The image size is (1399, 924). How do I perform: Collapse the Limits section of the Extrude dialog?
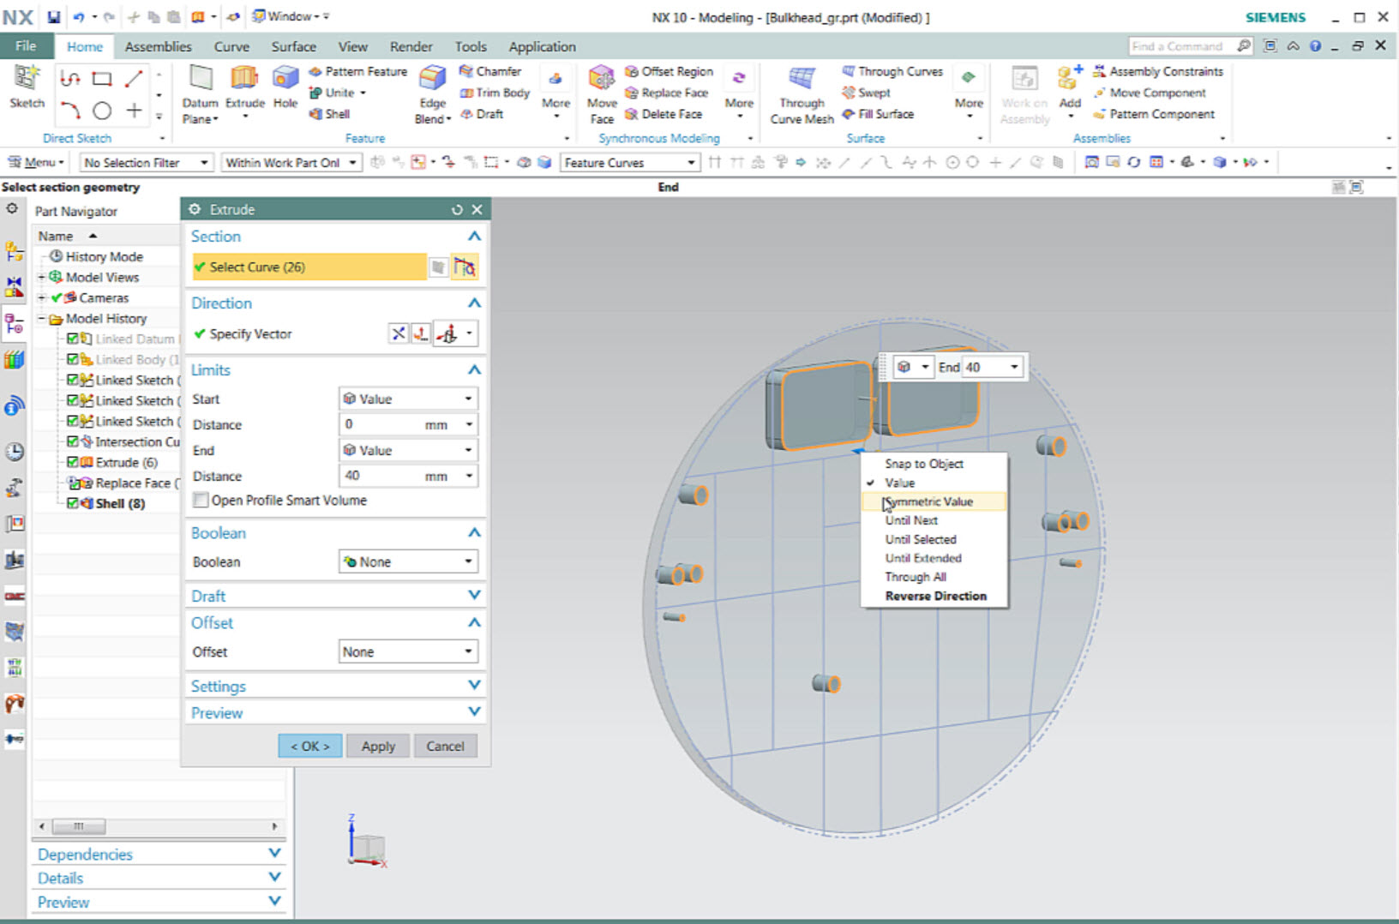tap(474, 369)
